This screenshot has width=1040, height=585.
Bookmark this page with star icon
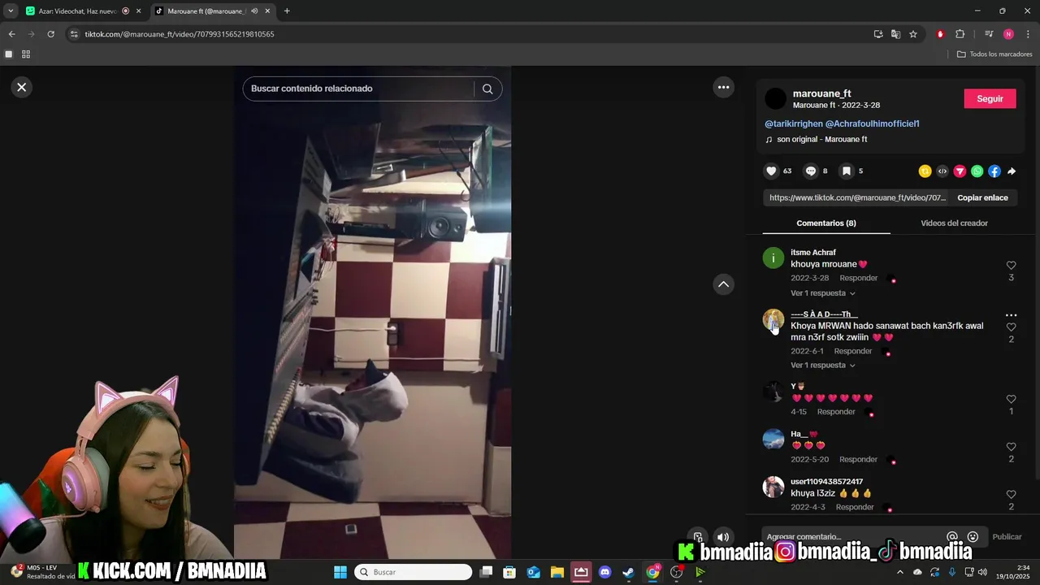pyautogui.click(x=913, y=34)
